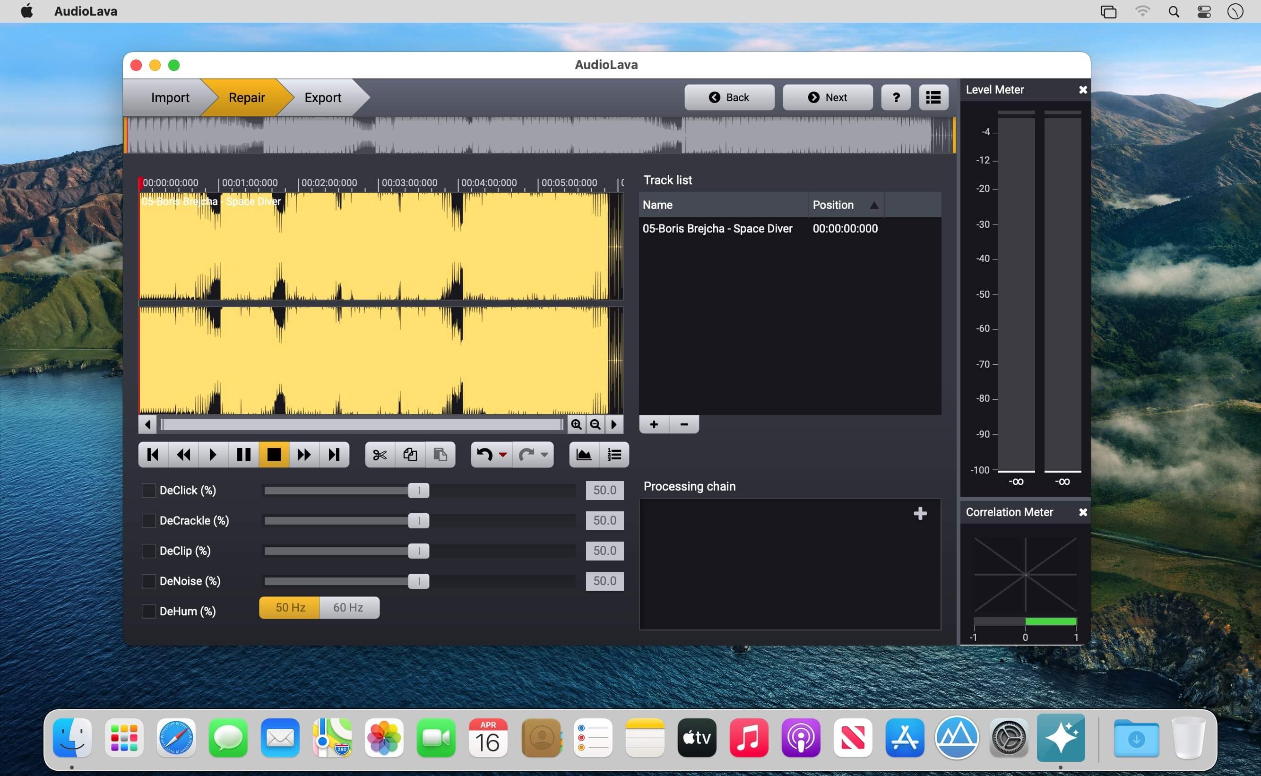
Task: Click the Back button
Action: pyautogui.click(x=729, y=96)
